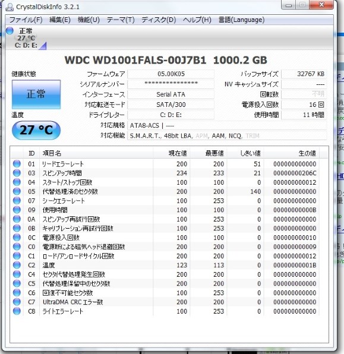Click the status orb for row 03 スピンアップ時間
The height and width of the screenshot is (354, 344).
(x=17, y=173)
